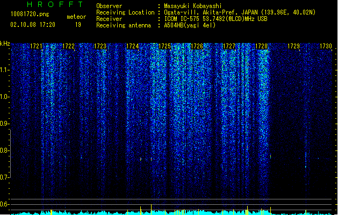This screenshot has height=215, width=338.
Task: Select the filename 10081720.png
Action: [30, 14]
